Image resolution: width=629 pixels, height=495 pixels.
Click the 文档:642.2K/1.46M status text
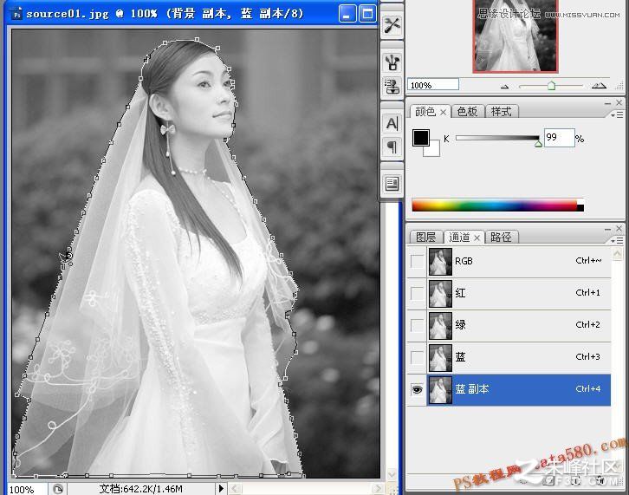pos(141,489)
